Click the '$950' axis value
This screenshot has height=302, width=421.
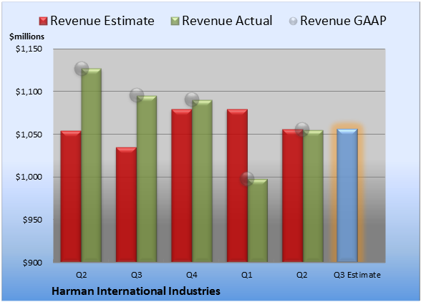(x=32, y=220)
